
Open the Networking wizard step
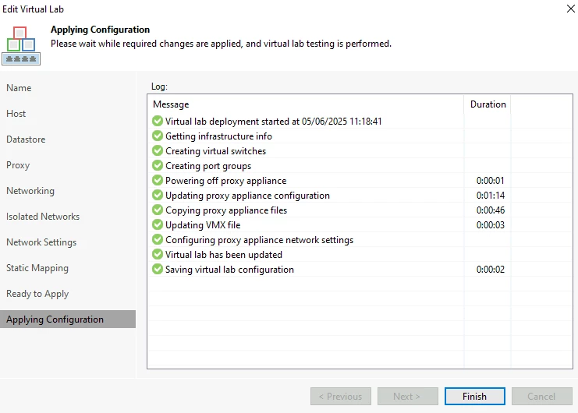[30, 191]
